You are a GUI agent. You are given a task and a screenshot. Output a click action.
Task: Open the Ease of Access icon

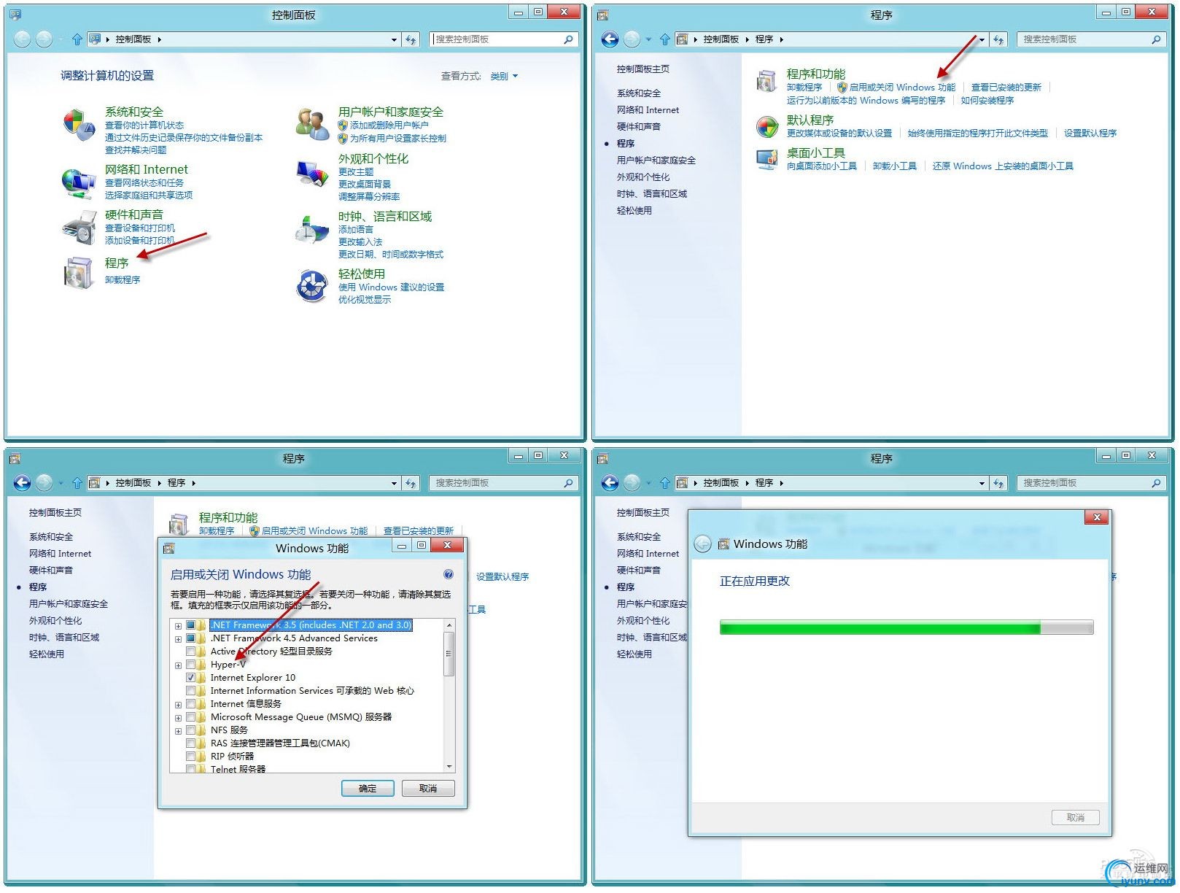[313, 286]
